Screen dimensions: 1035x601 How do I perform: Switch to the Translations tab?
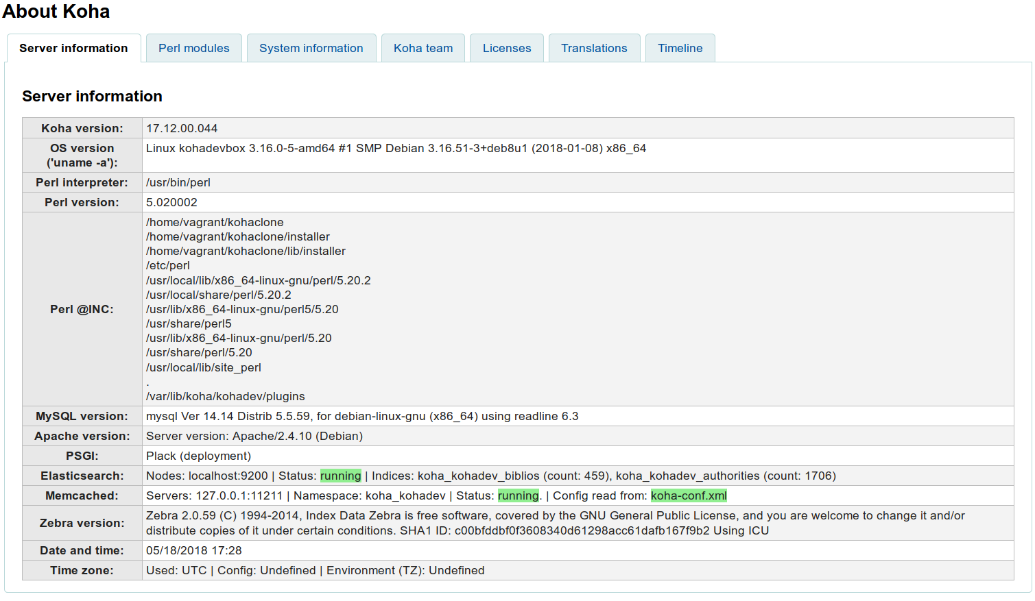[594, 48]
